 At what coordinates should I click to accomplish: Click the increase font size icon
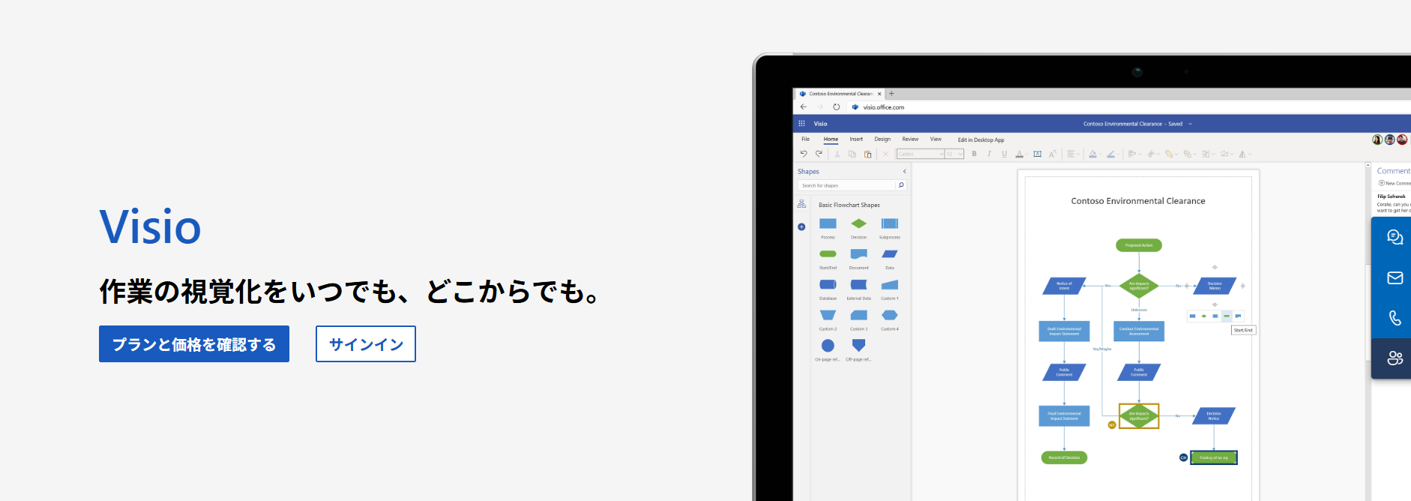coord(1052,154)
